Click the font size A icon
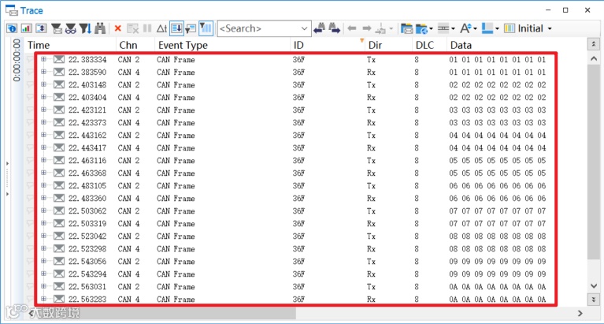 click(465, 28)
